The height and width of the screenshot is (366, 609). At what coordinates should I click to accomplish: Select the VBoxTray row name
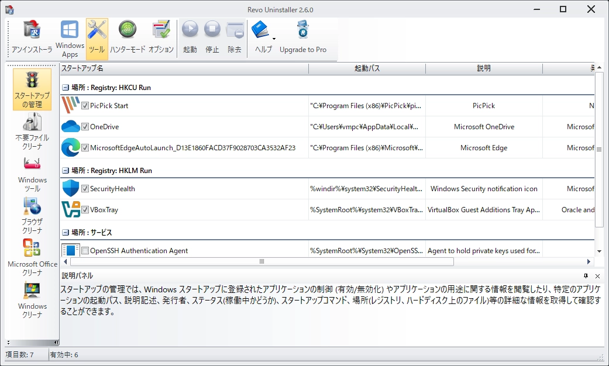(x=104, y=209)
